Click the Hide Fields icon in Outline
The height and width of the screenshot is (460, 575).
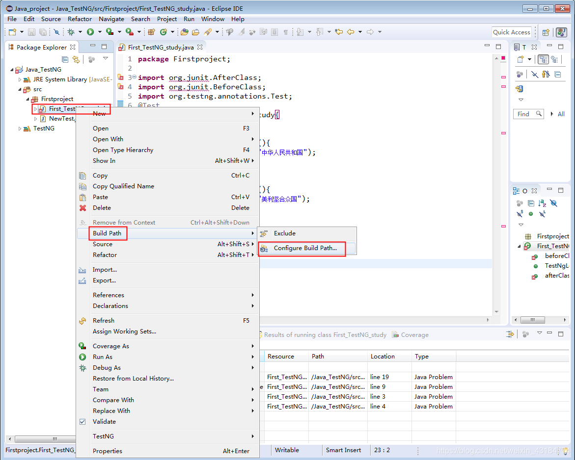(554, 203)
